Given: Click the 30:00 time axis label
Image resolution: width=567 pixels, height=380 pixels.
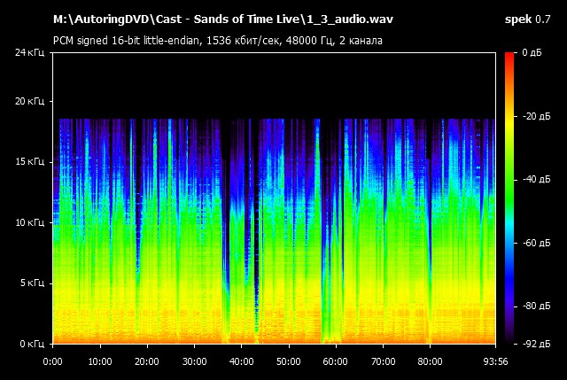Looking at the screenshot, I should 195,361.
